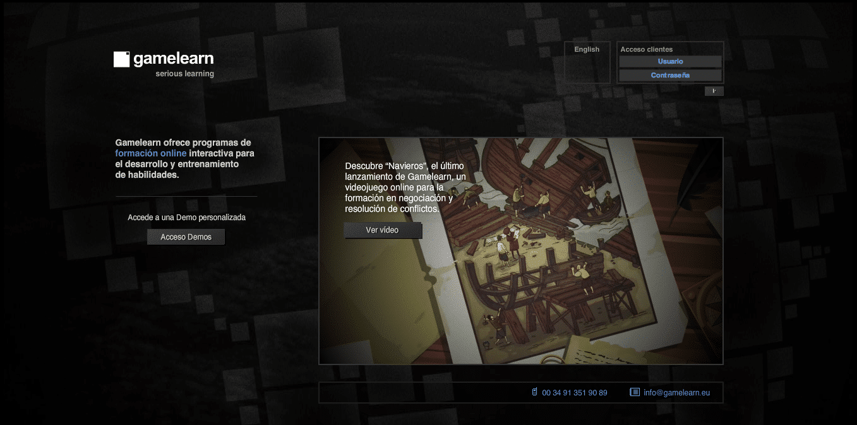
Task: Click the serious learning tagline under the logo
Action: (185, 73)
